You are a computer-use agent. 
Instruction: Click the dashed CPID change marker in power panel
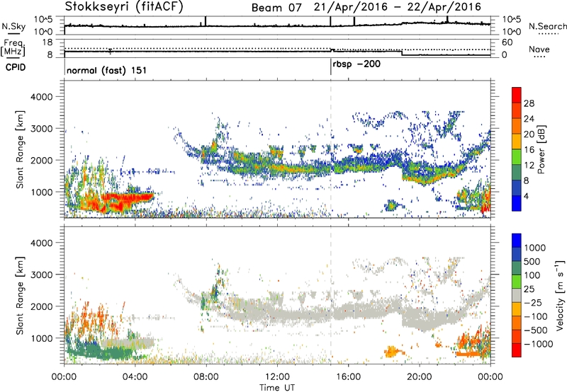click(x=330, y=149)
